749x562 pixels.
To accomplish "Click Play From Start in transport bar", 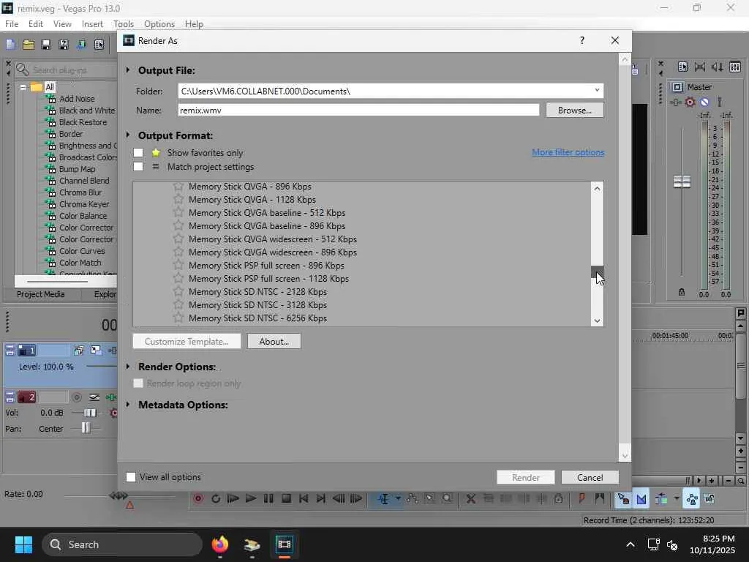I will point(233,499).
